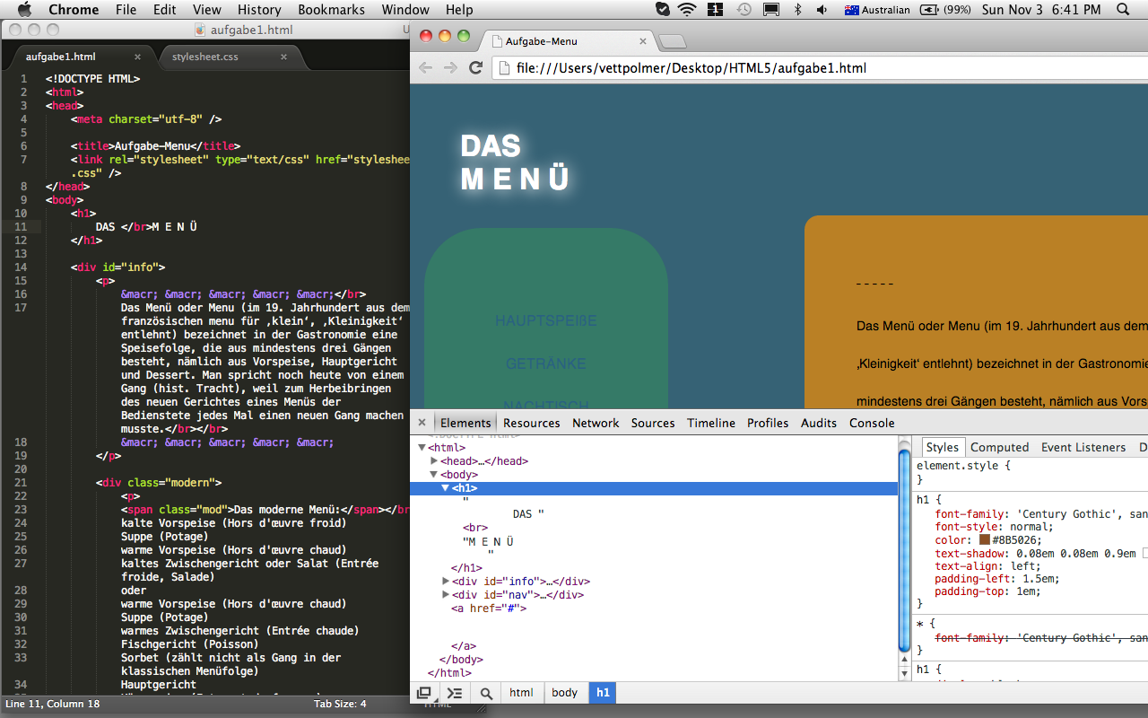Expand the head element in DOM tree
Viewport: 1148px width, 718px height.
[435, 461]
